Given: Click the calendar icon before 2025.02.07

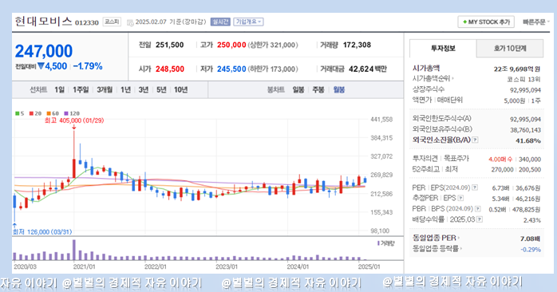Looking at the screenshot, I should (130, 22).
